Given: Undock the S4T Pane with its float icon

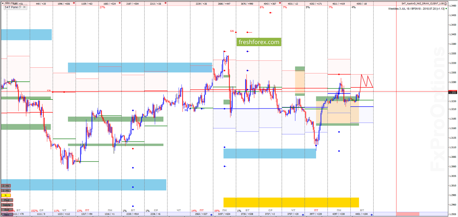Looking at the screenshot, I should point(20,7).
